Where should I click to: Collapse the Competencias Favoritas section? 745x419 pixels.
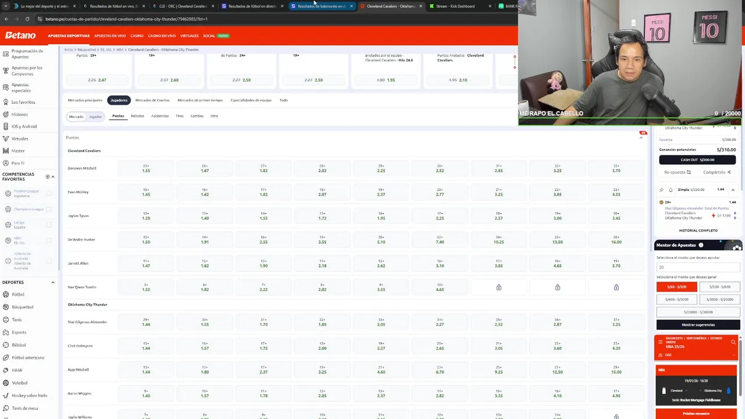(x=52, y=176)
